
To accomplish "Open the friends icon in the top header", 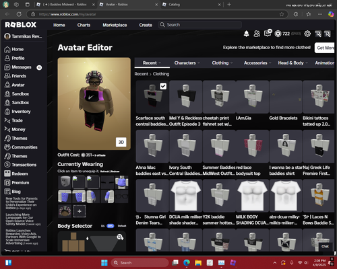I will point(257,34).
